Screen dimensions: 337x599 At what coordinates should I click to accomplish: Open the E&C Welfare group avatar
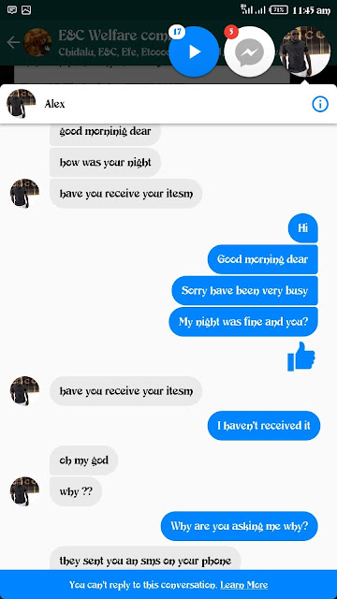tap(37, 42)
